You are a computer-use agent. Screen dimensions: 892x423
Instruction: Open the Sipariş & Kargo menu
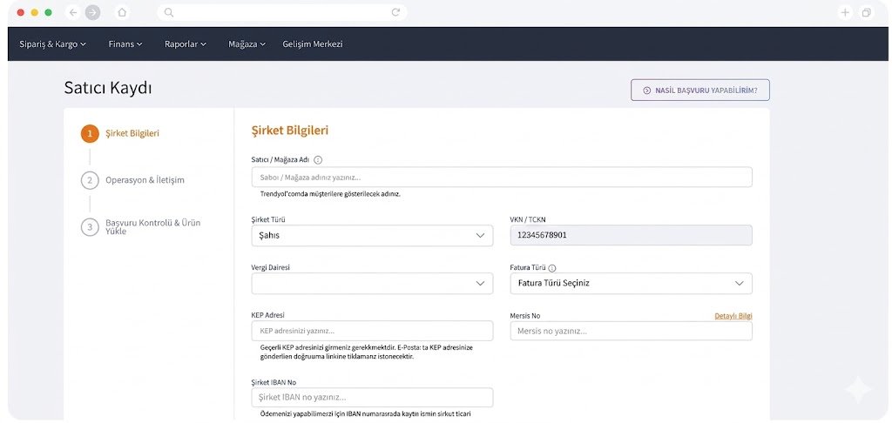tap(52, 44)
